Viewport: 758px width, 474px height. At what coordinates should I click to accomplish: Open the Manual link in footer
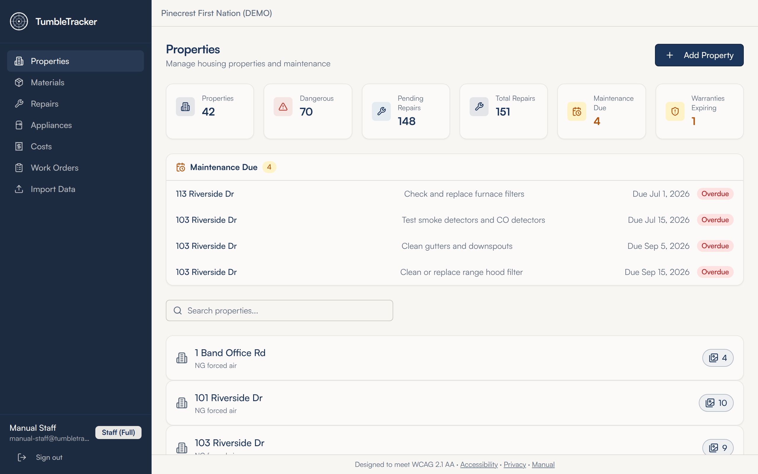click(543, 464)
